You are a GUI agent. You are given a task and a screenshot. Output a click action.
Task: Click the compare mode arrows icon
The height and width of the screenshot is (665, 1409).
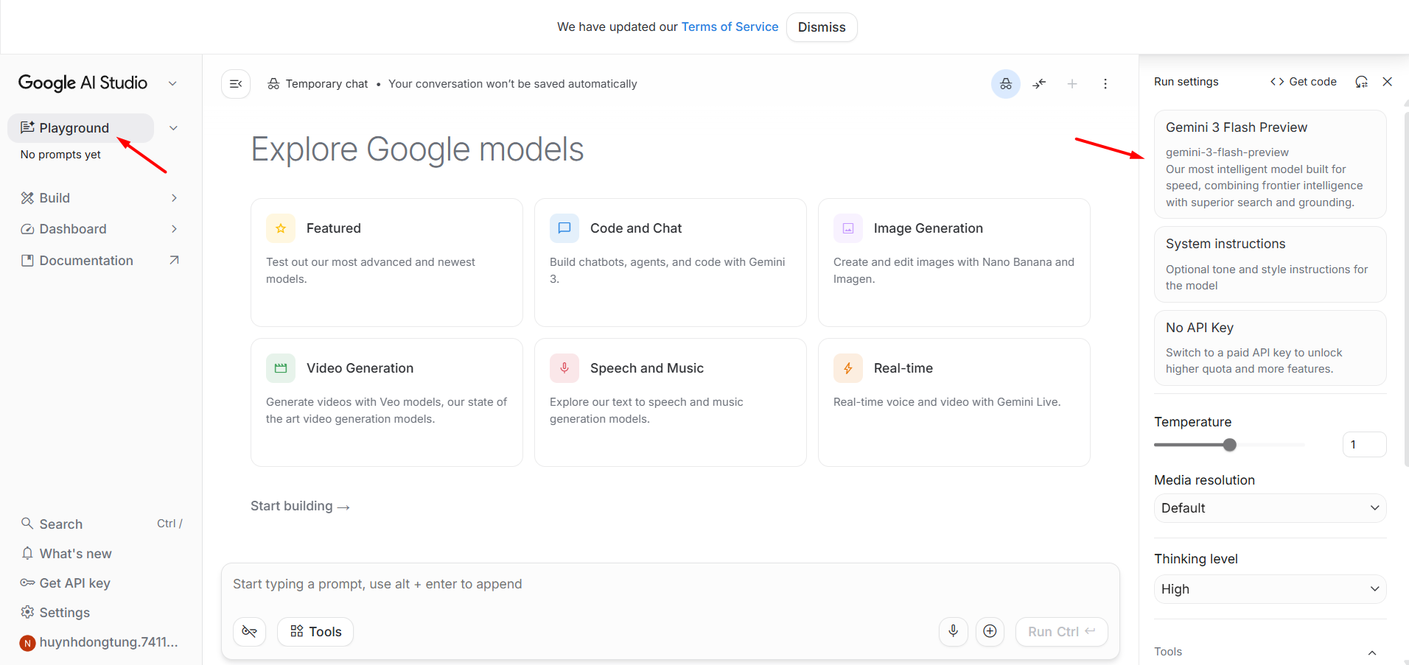click(1039, 84)
